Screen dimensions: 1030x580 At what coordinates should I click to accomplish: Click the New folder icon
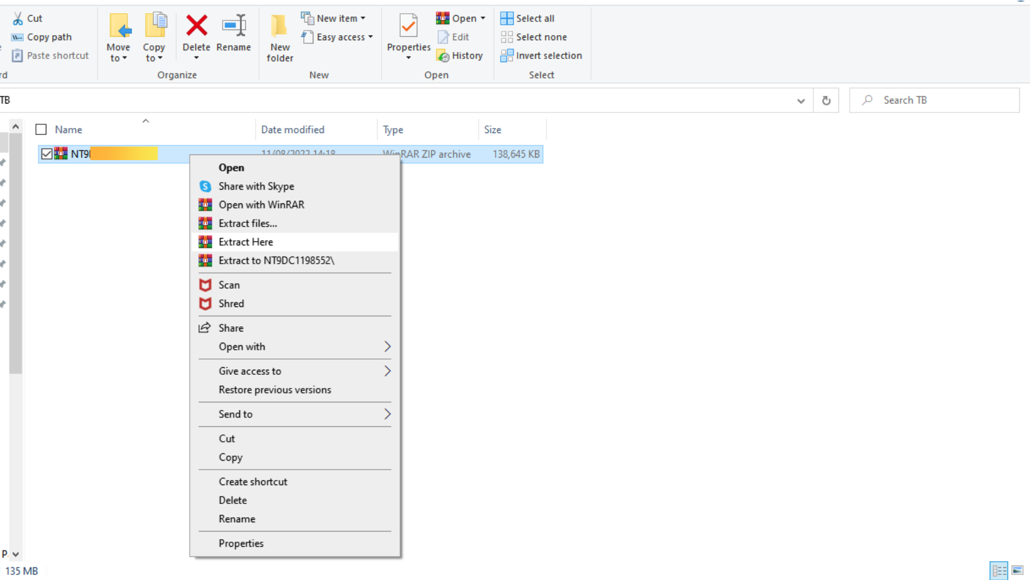point(279,28)
